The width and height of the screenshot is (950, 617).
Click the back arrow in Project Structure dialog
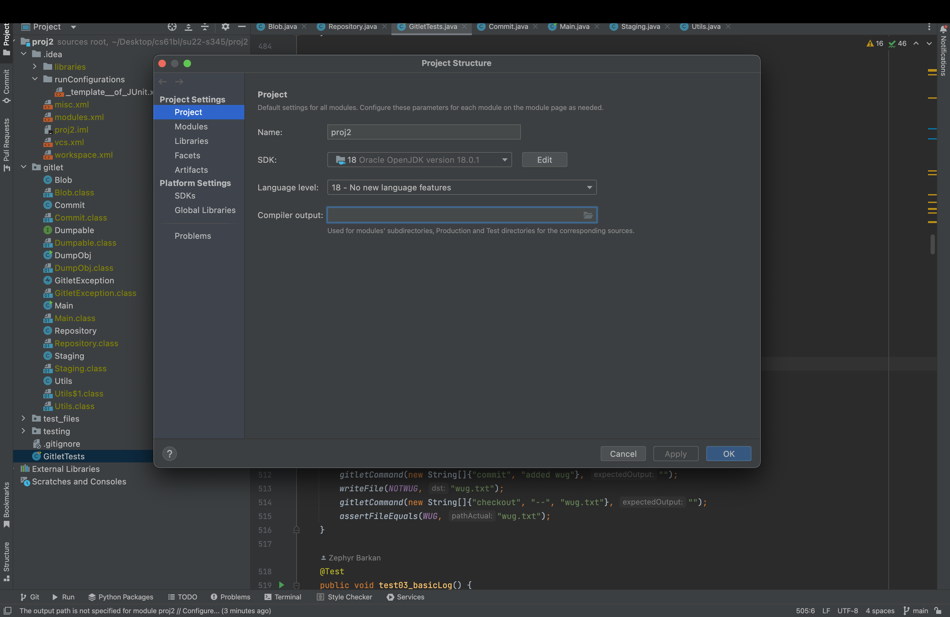click(x=162, y=82)
